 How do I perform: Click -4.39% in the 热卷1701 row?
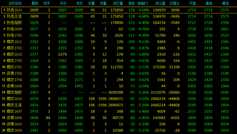(143, 35)
